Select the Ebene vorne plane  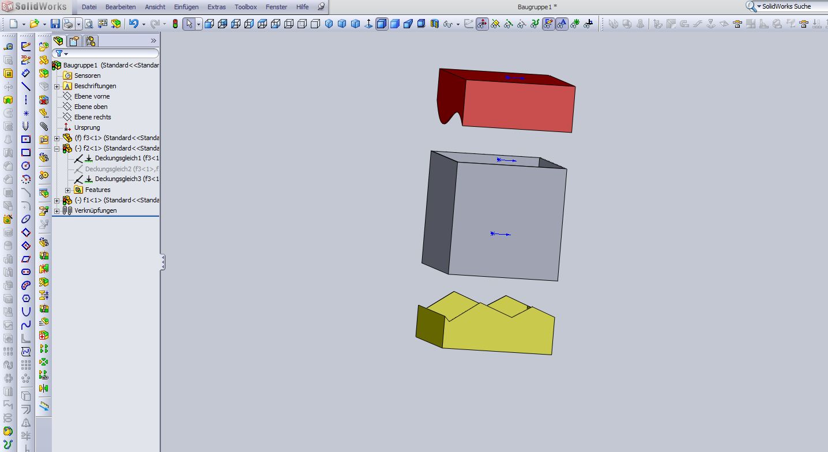(x=86, y=96)
